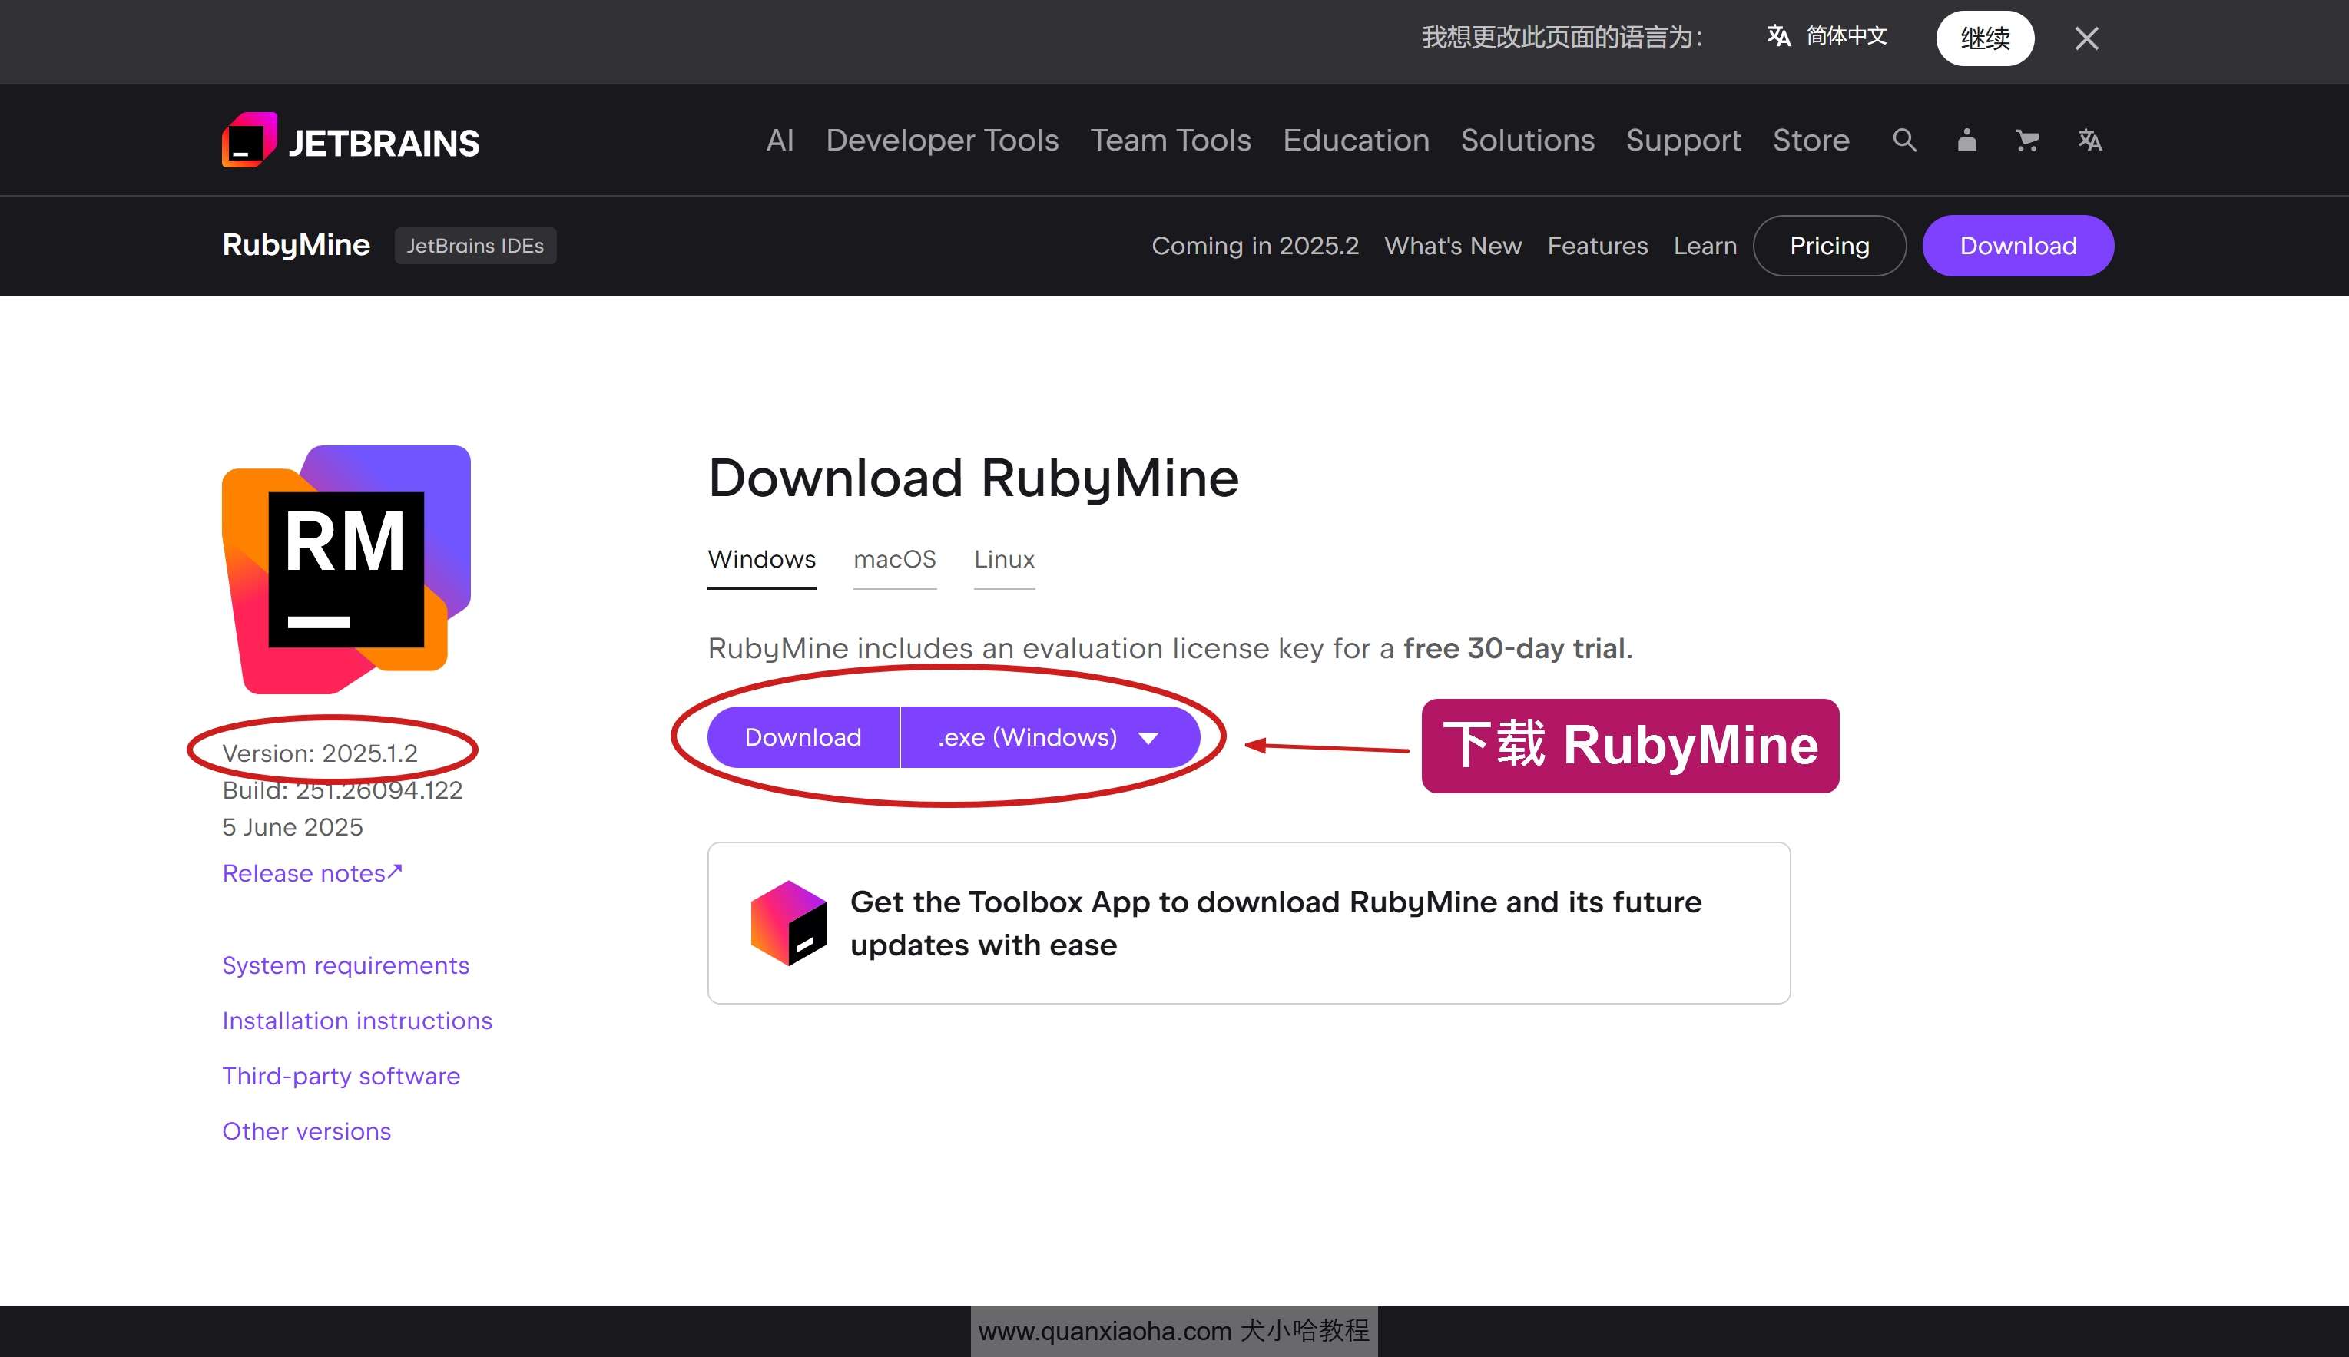Select the Windows tab
Screen dimensions: 2349x1357
click(760, 560)
